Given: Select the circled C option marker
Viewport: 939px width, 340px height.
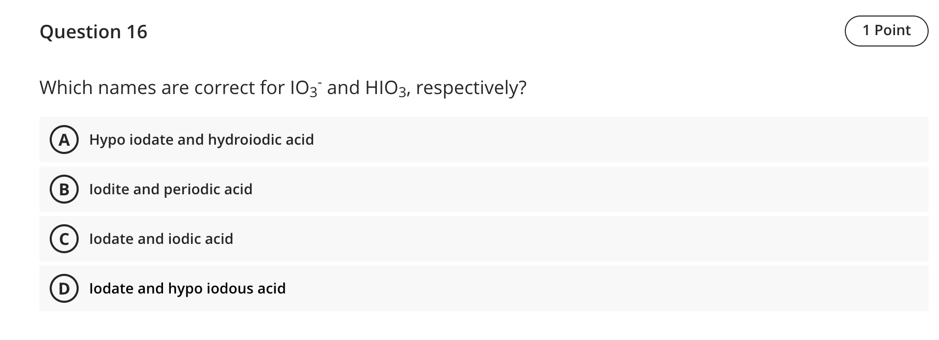Looking at the screenshot, I should tap(64, 239).
